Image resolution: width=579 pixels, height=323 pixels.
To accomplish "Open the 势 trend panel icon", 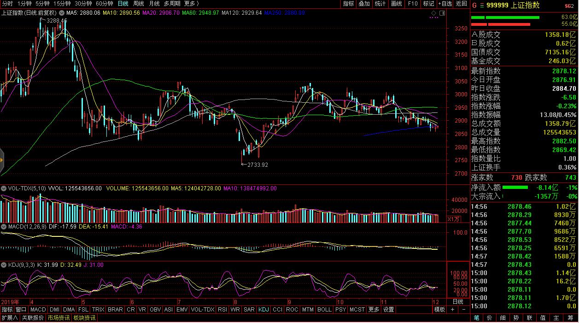I will pyautogui.click(x=516, y=318).
